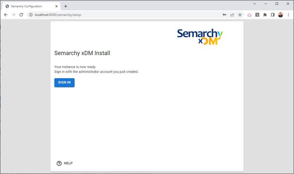Open the Chrome profile avatar
This screenshot has width=294, height=174.
point(280,15)
